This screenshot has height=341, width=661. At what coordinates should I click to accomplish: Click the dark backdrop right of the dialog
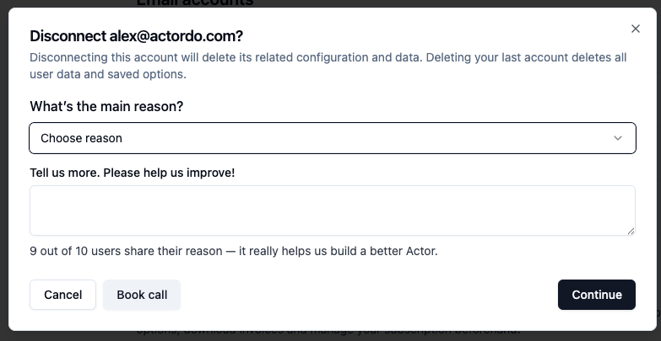click(x=659, y=170)
